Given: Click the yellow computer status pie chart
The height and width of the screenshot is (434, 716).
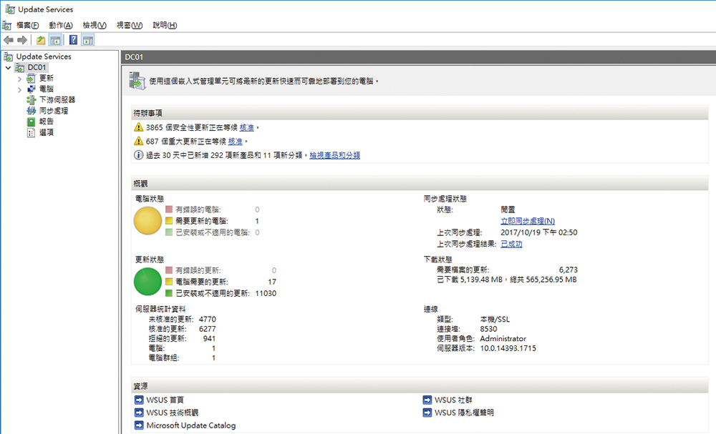Looking at the screenshot, I should click(x=147, y=221).
